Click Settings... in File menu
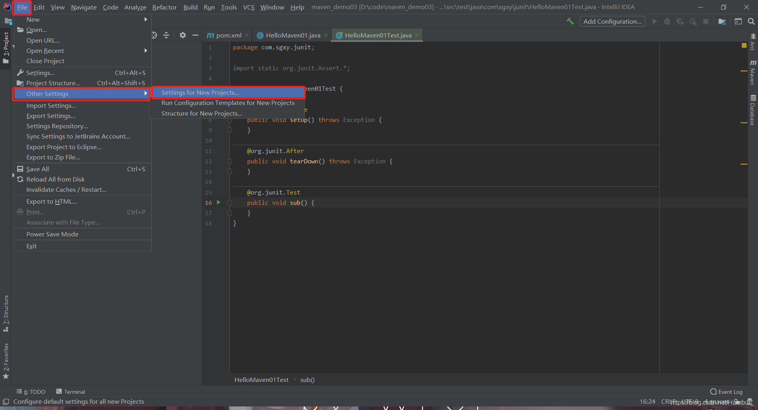This screenshot has width=758, height=410. click(83, 73)
